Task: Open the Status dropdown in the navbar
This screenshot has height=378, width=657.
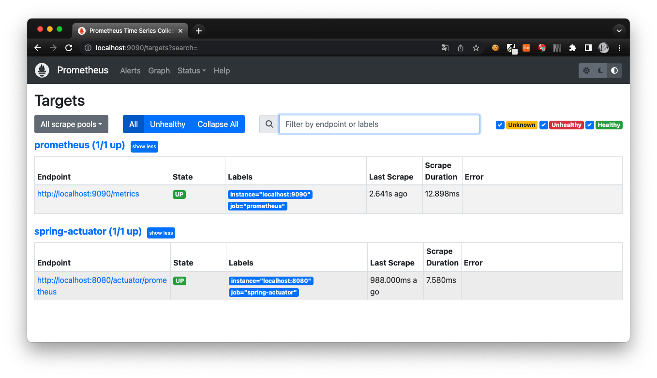Action: tap(192, 70)
